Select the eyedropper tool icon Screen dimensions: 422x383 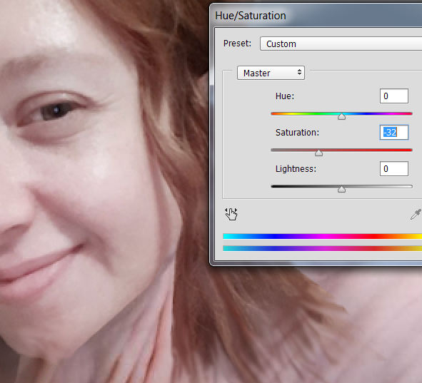click(x=416, y=215)
